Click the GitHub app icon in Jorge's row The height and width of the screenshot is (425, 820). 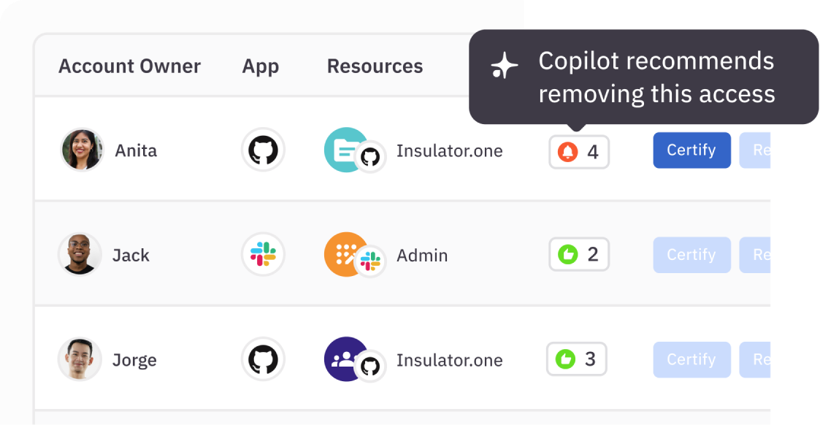tap(263, 359)
